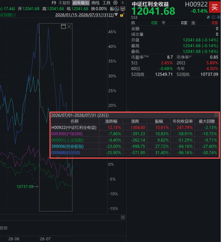Close the bottom indicator panel with the X
Screen dimensions: 221x242
click(123, 217)
